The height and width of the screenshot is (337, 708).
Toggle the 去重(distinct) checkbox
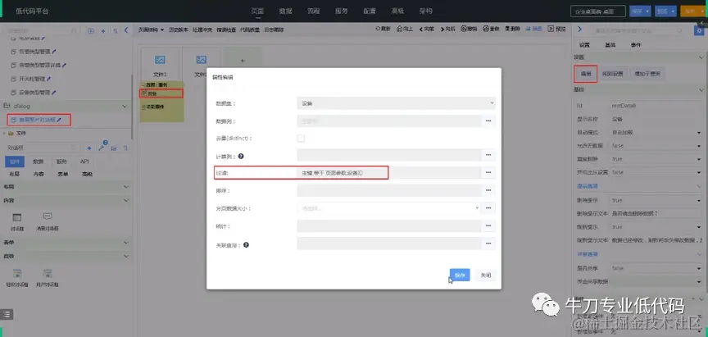coord(301,139)
